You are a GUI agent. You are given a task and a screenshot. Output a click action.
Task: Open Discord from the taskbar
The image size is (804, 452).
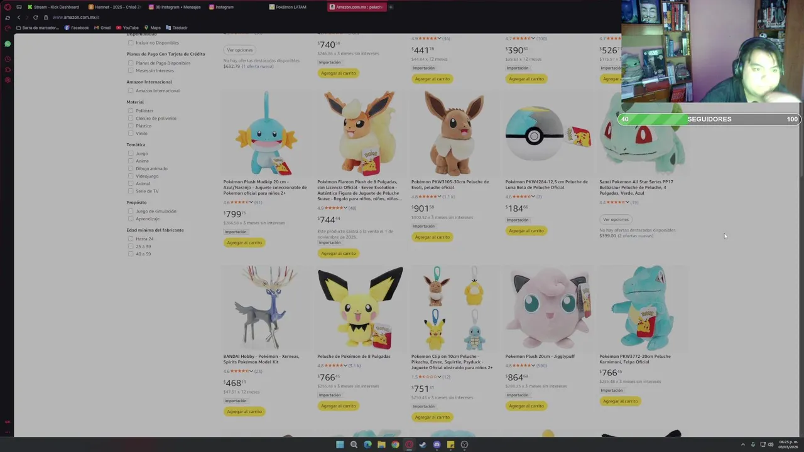(x=437, y=444)
